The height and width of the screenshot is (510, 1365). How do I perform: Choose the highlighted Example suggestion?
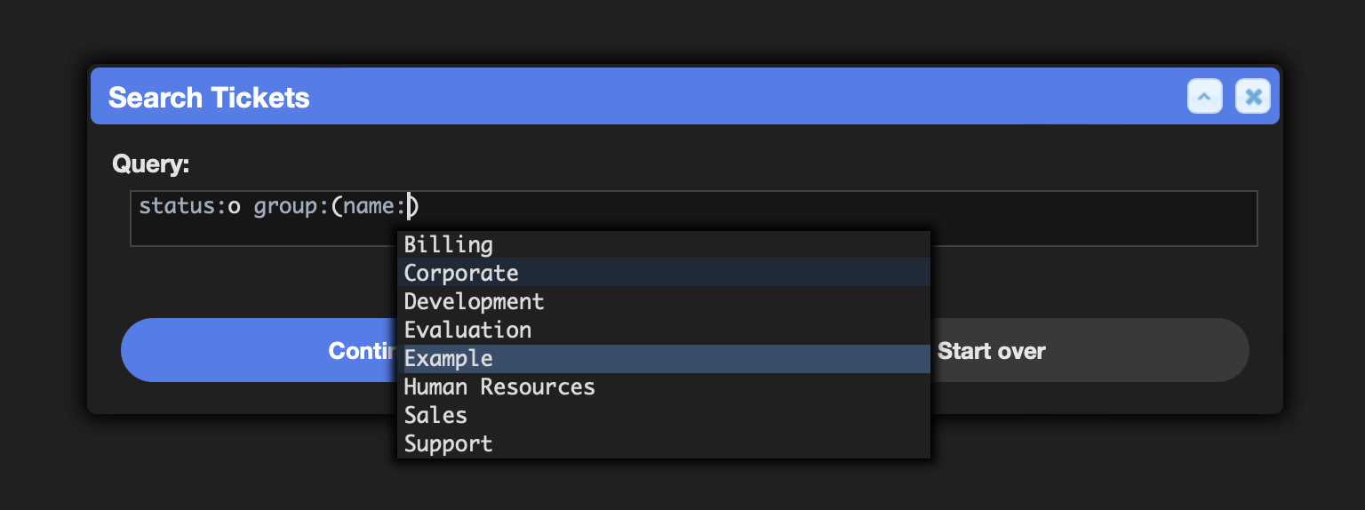click(664, 358)
